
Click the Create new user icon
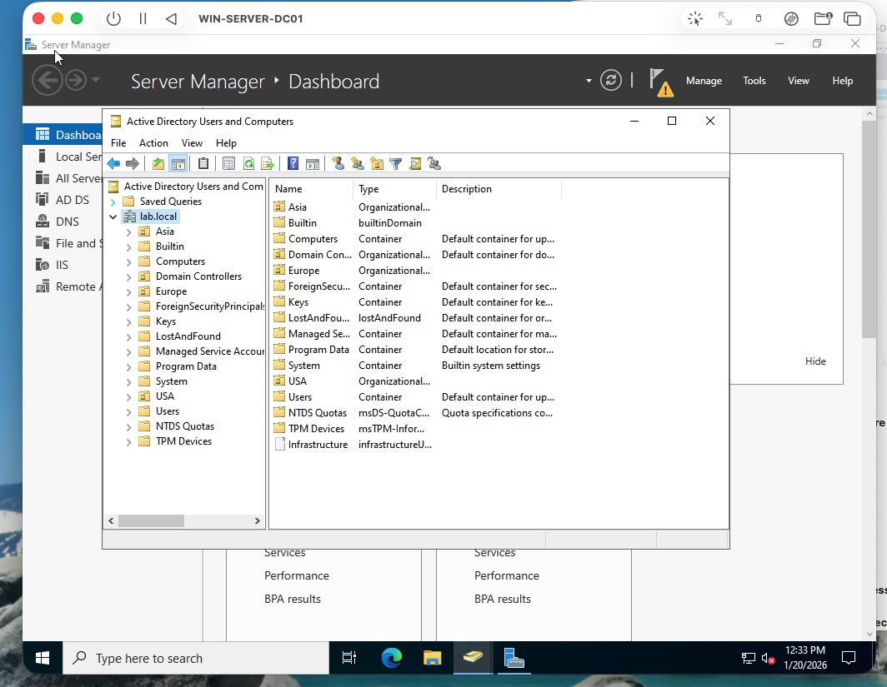click(338, 164)
